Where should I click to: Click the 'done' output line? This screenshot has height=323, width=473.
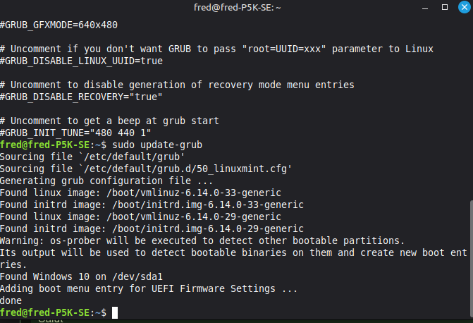pos(12,300)
